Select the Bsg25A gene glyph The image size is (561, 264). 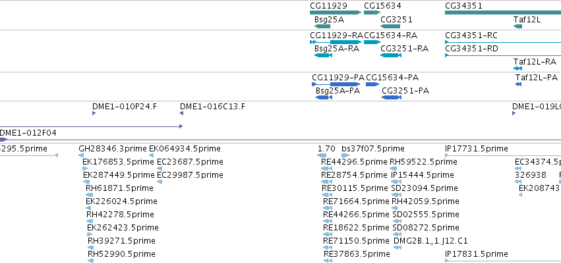(322, 26)
